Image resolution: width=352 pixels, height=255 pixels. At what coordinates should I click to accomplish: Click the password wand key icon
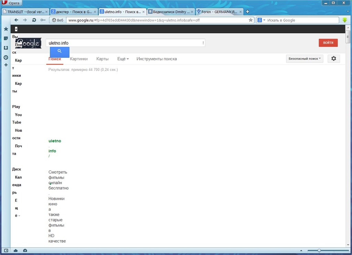pyautogui.click(x=43, y=20)
